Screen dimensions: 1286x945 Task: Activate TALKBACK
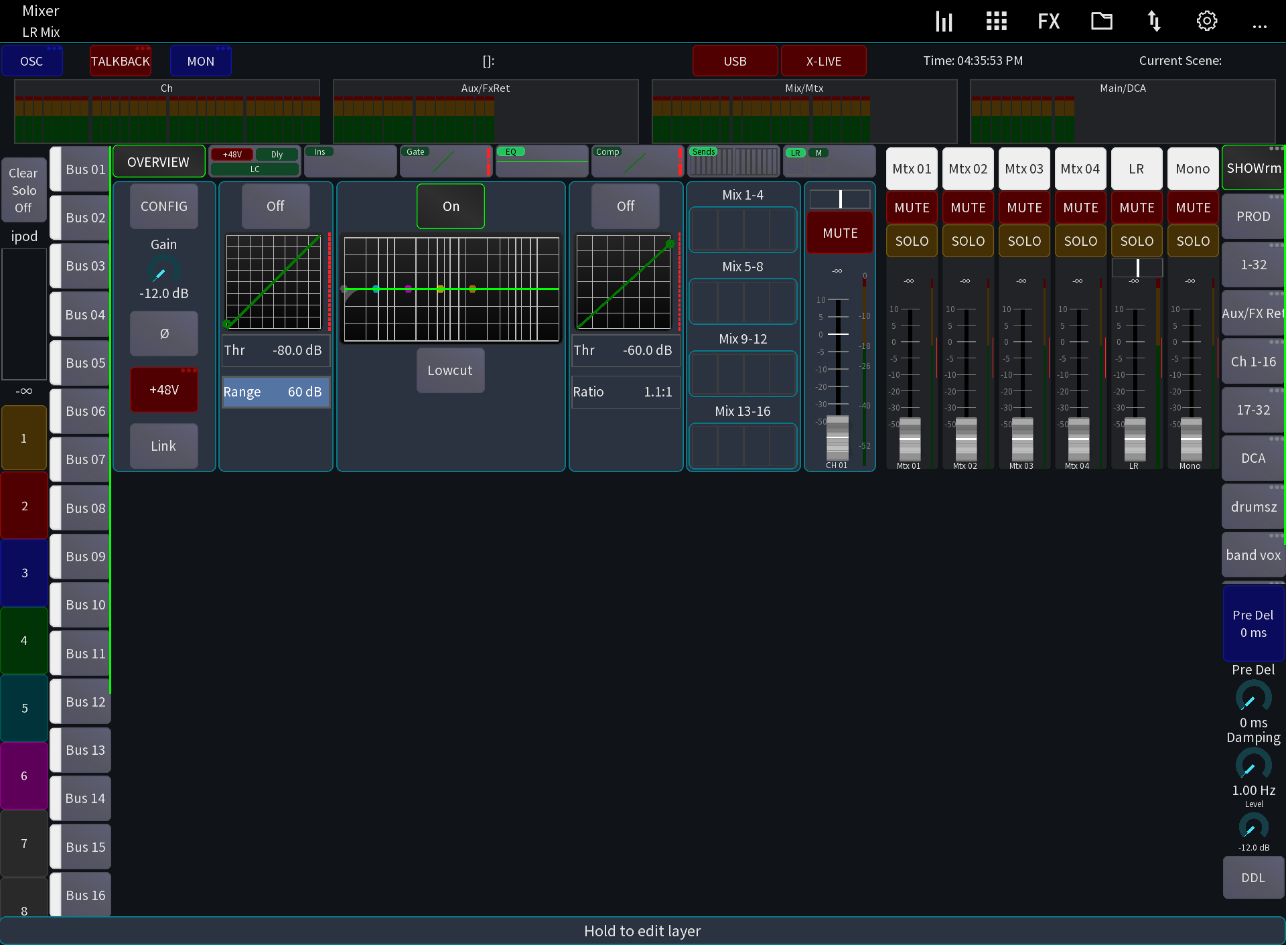click(x=120, y=60)
